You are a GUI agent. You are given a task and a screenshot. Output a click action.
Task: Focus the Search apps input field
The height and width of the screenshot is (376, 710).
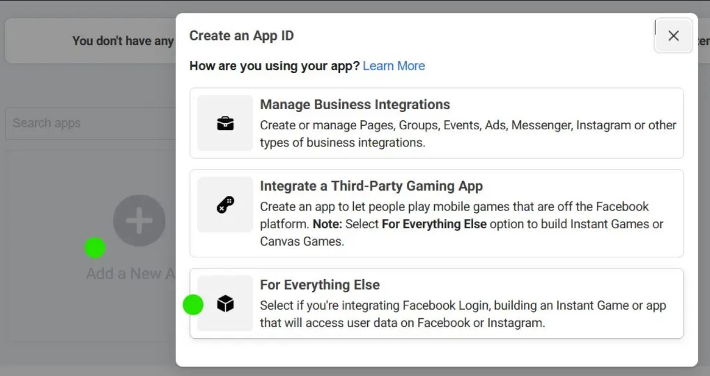click(89, 123)
